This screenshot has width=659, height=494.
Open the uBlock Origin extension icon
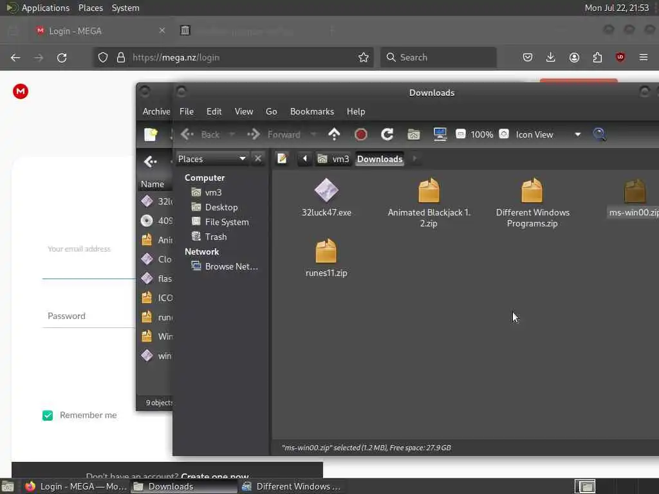coord(620,57)
